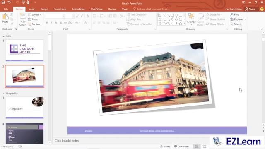Toggle text Shadow formatting
This screenshot has height=149, width=265.
pyautogui.click(x=61, y=22)
